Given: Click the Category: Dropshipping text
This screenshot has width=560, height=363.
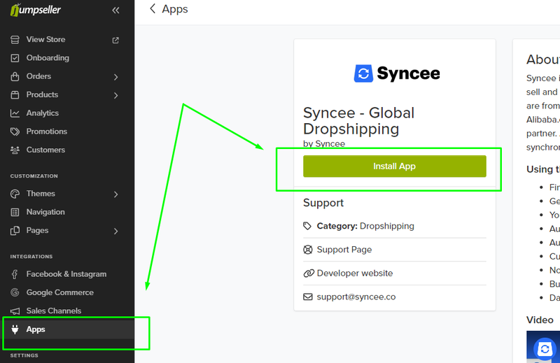Looking at the screenshot, I should 365,226.
